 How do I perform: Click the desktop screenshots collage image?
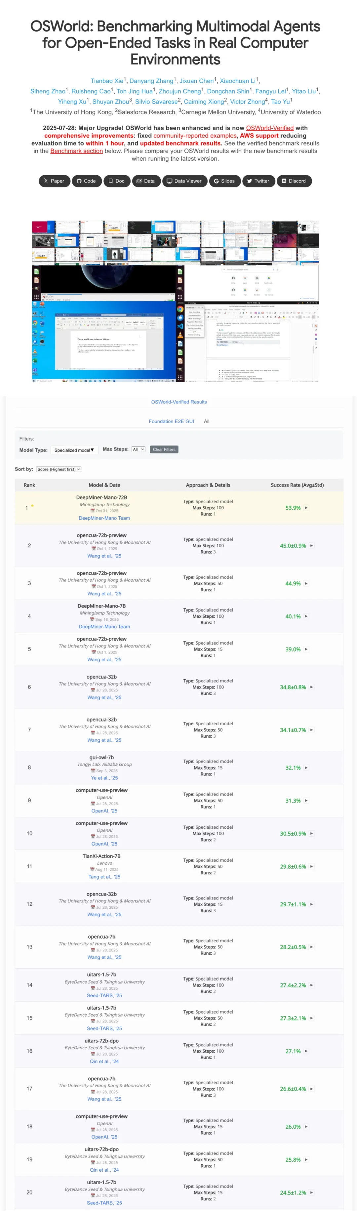(175, 301)
